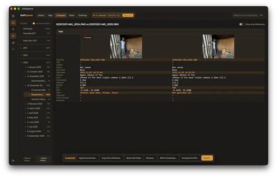Click the Anchor pin badge on first photo
The height and width of the screenshot is (177, 277).
coord(87,37)
